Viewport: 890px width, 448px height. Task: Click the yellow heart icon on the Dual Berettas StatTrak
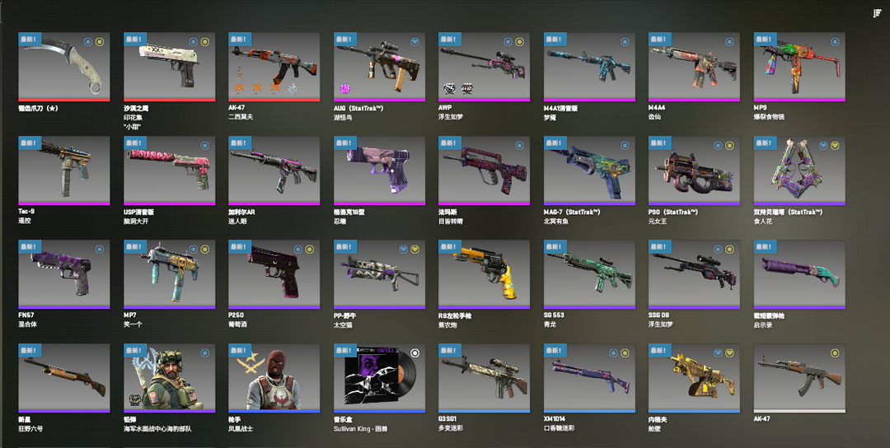(x=835, y=145)
